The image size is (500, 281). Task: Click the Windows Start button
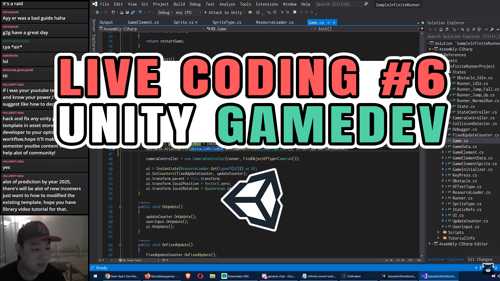(x=95, y=276)
